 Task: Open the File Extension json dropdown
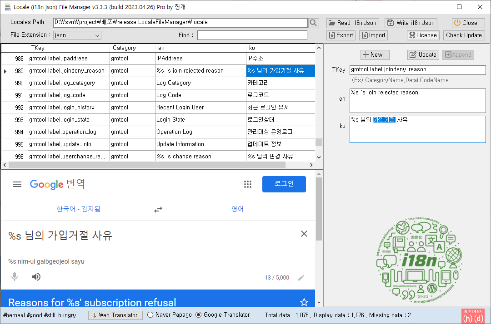(x=77, y=35)
